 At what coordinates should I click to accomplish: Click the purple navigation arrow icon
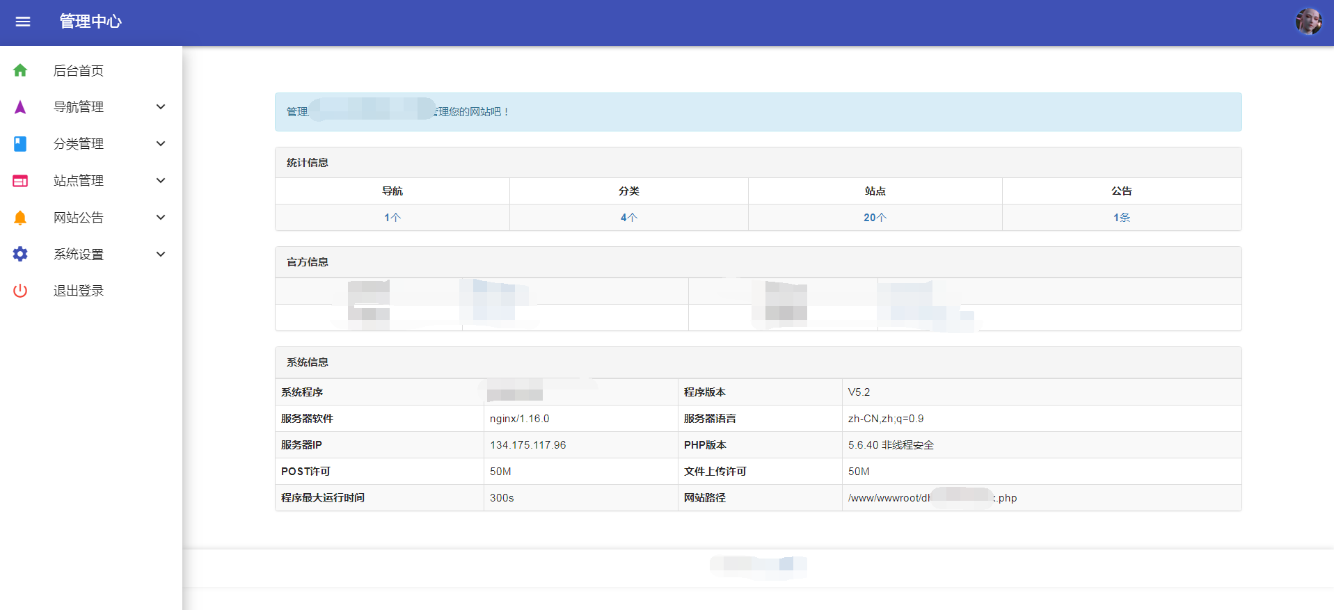(20, 107)
